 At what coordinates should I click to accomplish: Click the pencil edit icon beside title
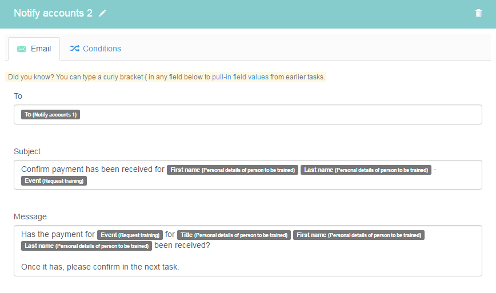(102, 13)
